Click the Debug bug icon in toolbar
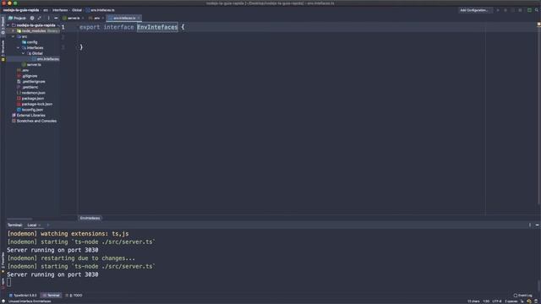 coord(505,10)
